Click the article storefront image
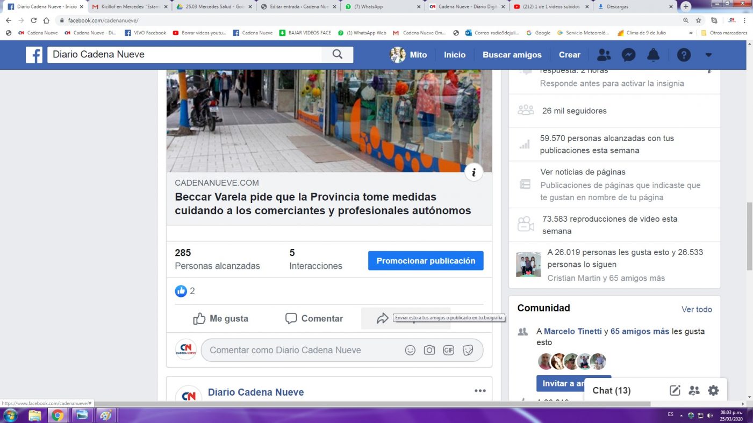Image resolution: width=753 pixels, height=423 pixels. point(329,120)
